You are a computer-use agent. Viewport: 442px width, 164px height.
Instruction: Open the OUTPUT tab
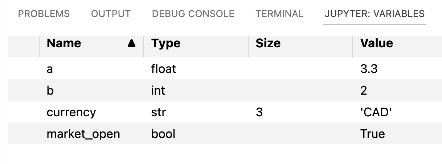(x=111, y=14)
